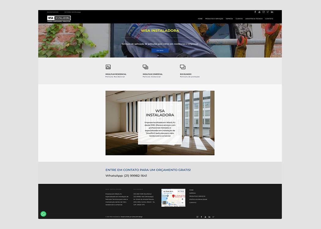Open the Política de Privacidade footer link
This screenshot has width=321, height=229.
(198, 199)
